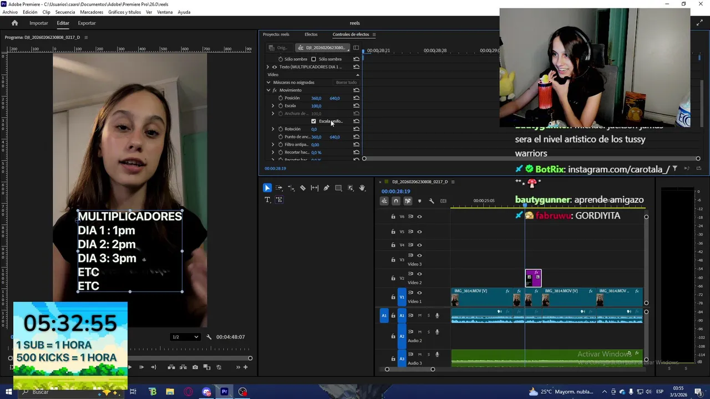The image size is (710, 399).
Task: Open the Gráficos y títulos menu
Action: tap(124, 12)
